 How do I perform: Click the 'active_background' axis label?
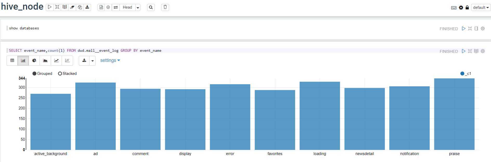pos(51,154)
